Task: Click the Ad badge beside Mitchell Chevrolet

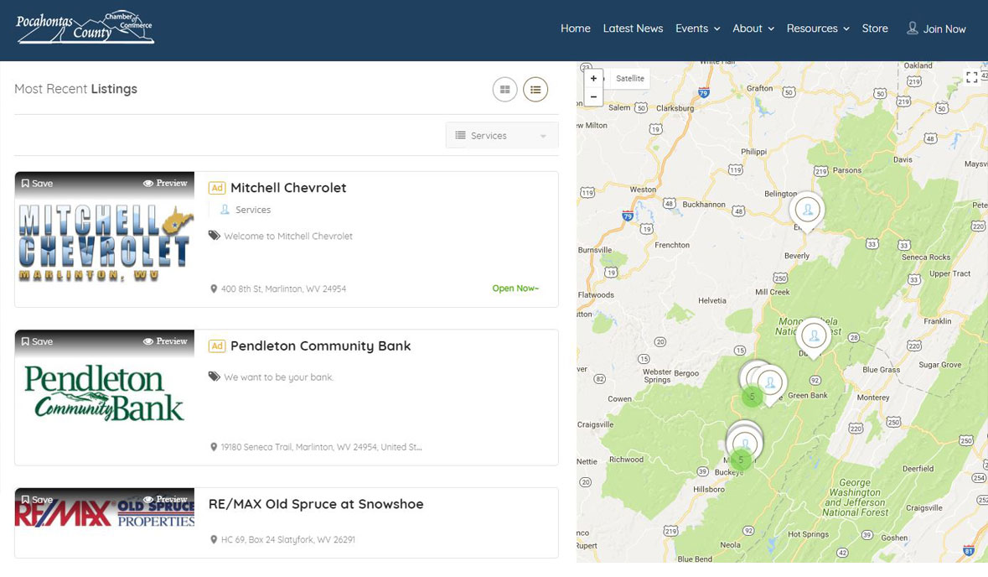Action: tap(217, 188)
